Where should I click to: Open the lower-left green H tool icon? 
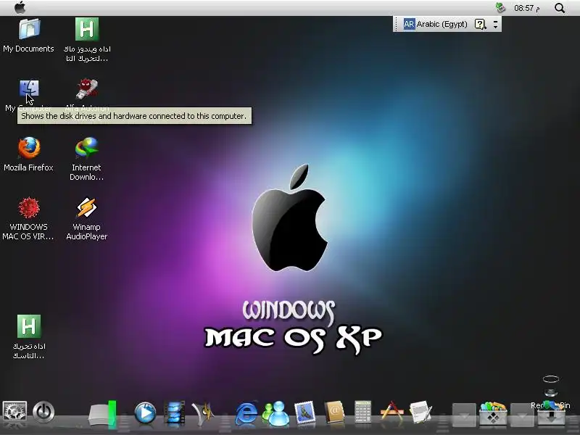(x=29, y=326)
